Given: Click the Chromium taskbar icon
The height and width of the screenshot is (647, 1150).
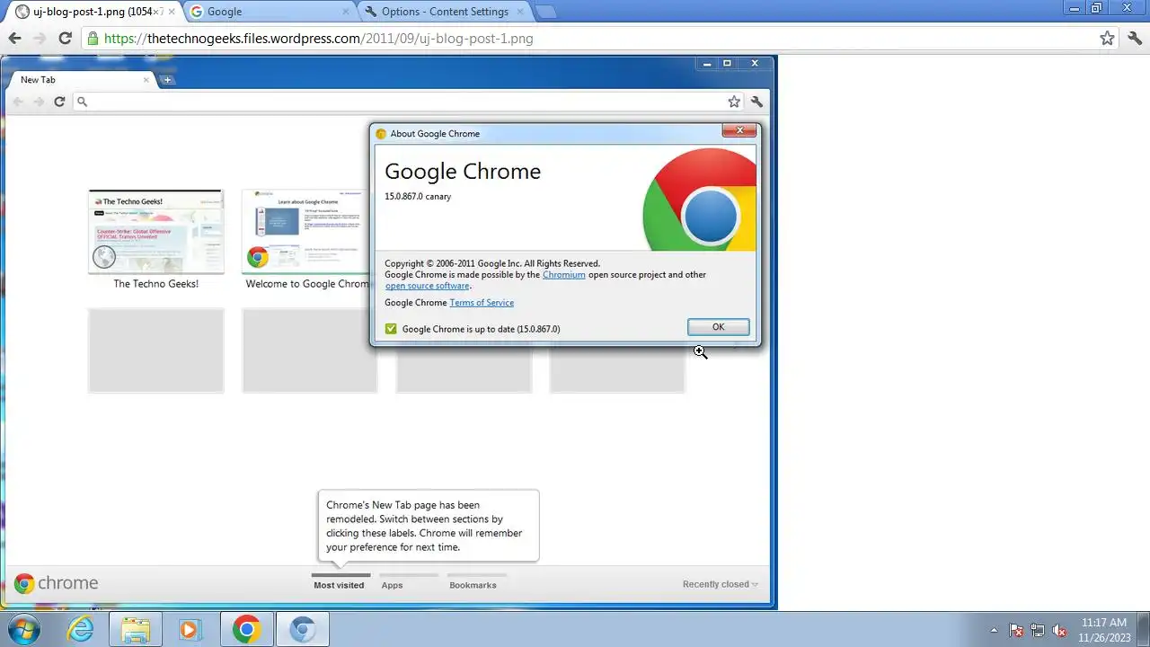Looking at the screenshot, I should point(302,629).
